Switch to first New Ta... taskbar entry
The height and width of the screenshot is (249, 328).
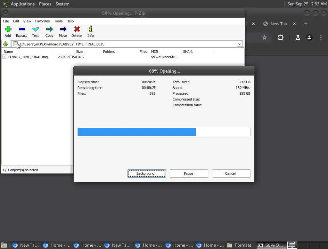26,245
